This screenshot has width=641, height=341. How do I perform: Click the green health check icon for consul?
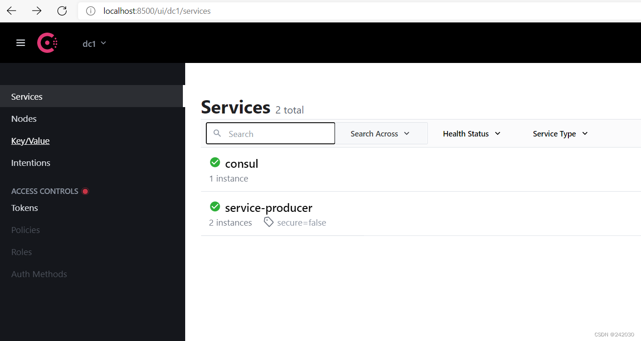[215, 162]
